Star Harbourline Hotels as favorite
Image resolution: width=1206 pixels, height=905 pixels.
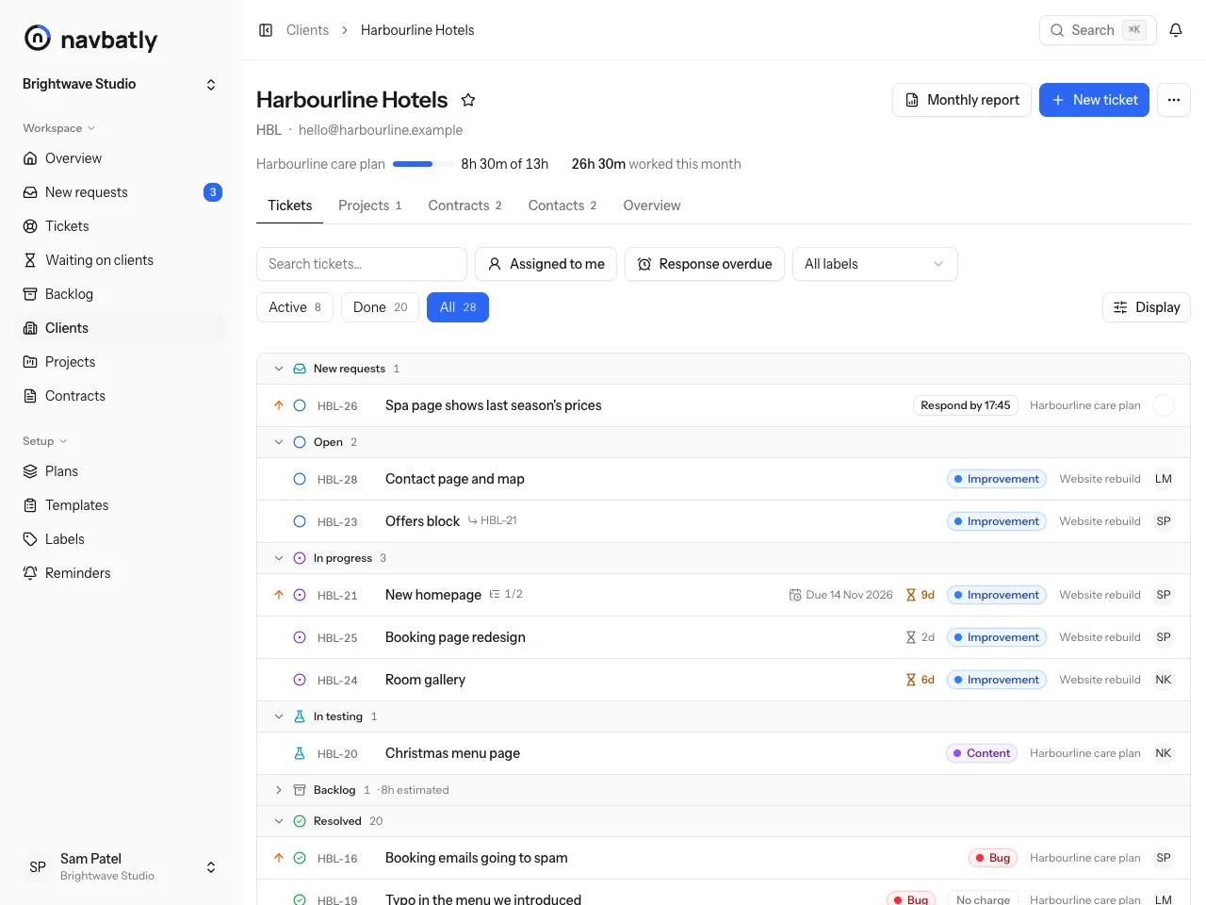pos(468,100)
